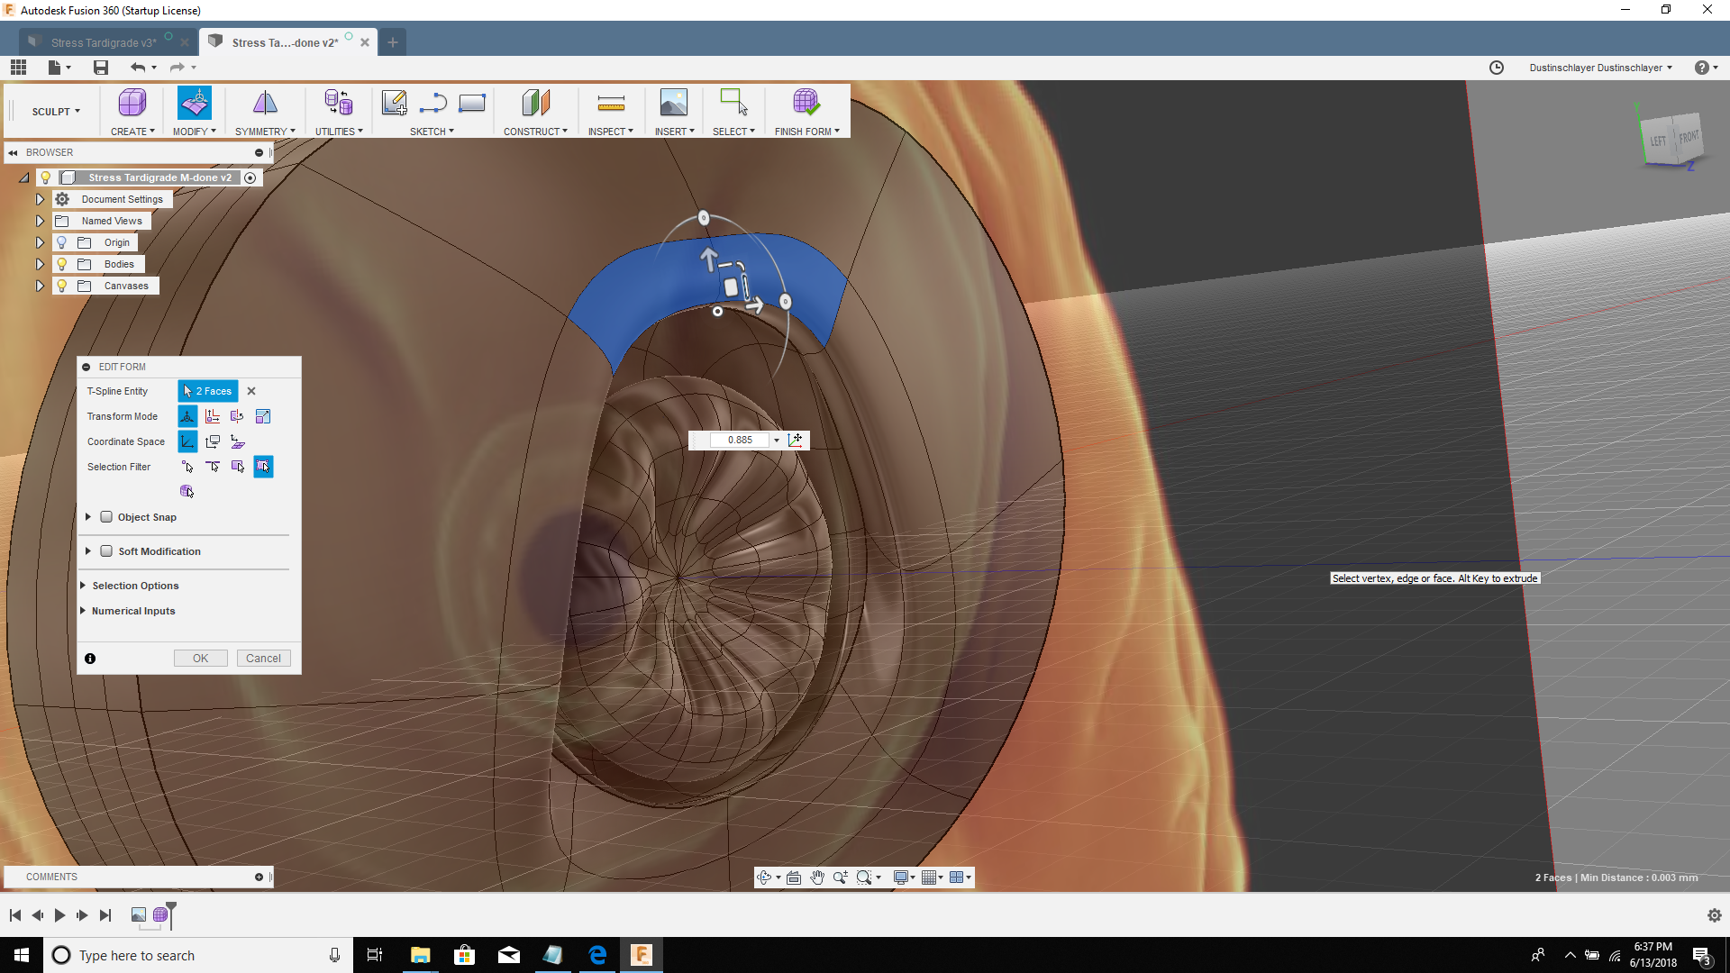
Task: Enable the Object Snap checkbox
Action: pyautogui.click(x=106, y=517)
